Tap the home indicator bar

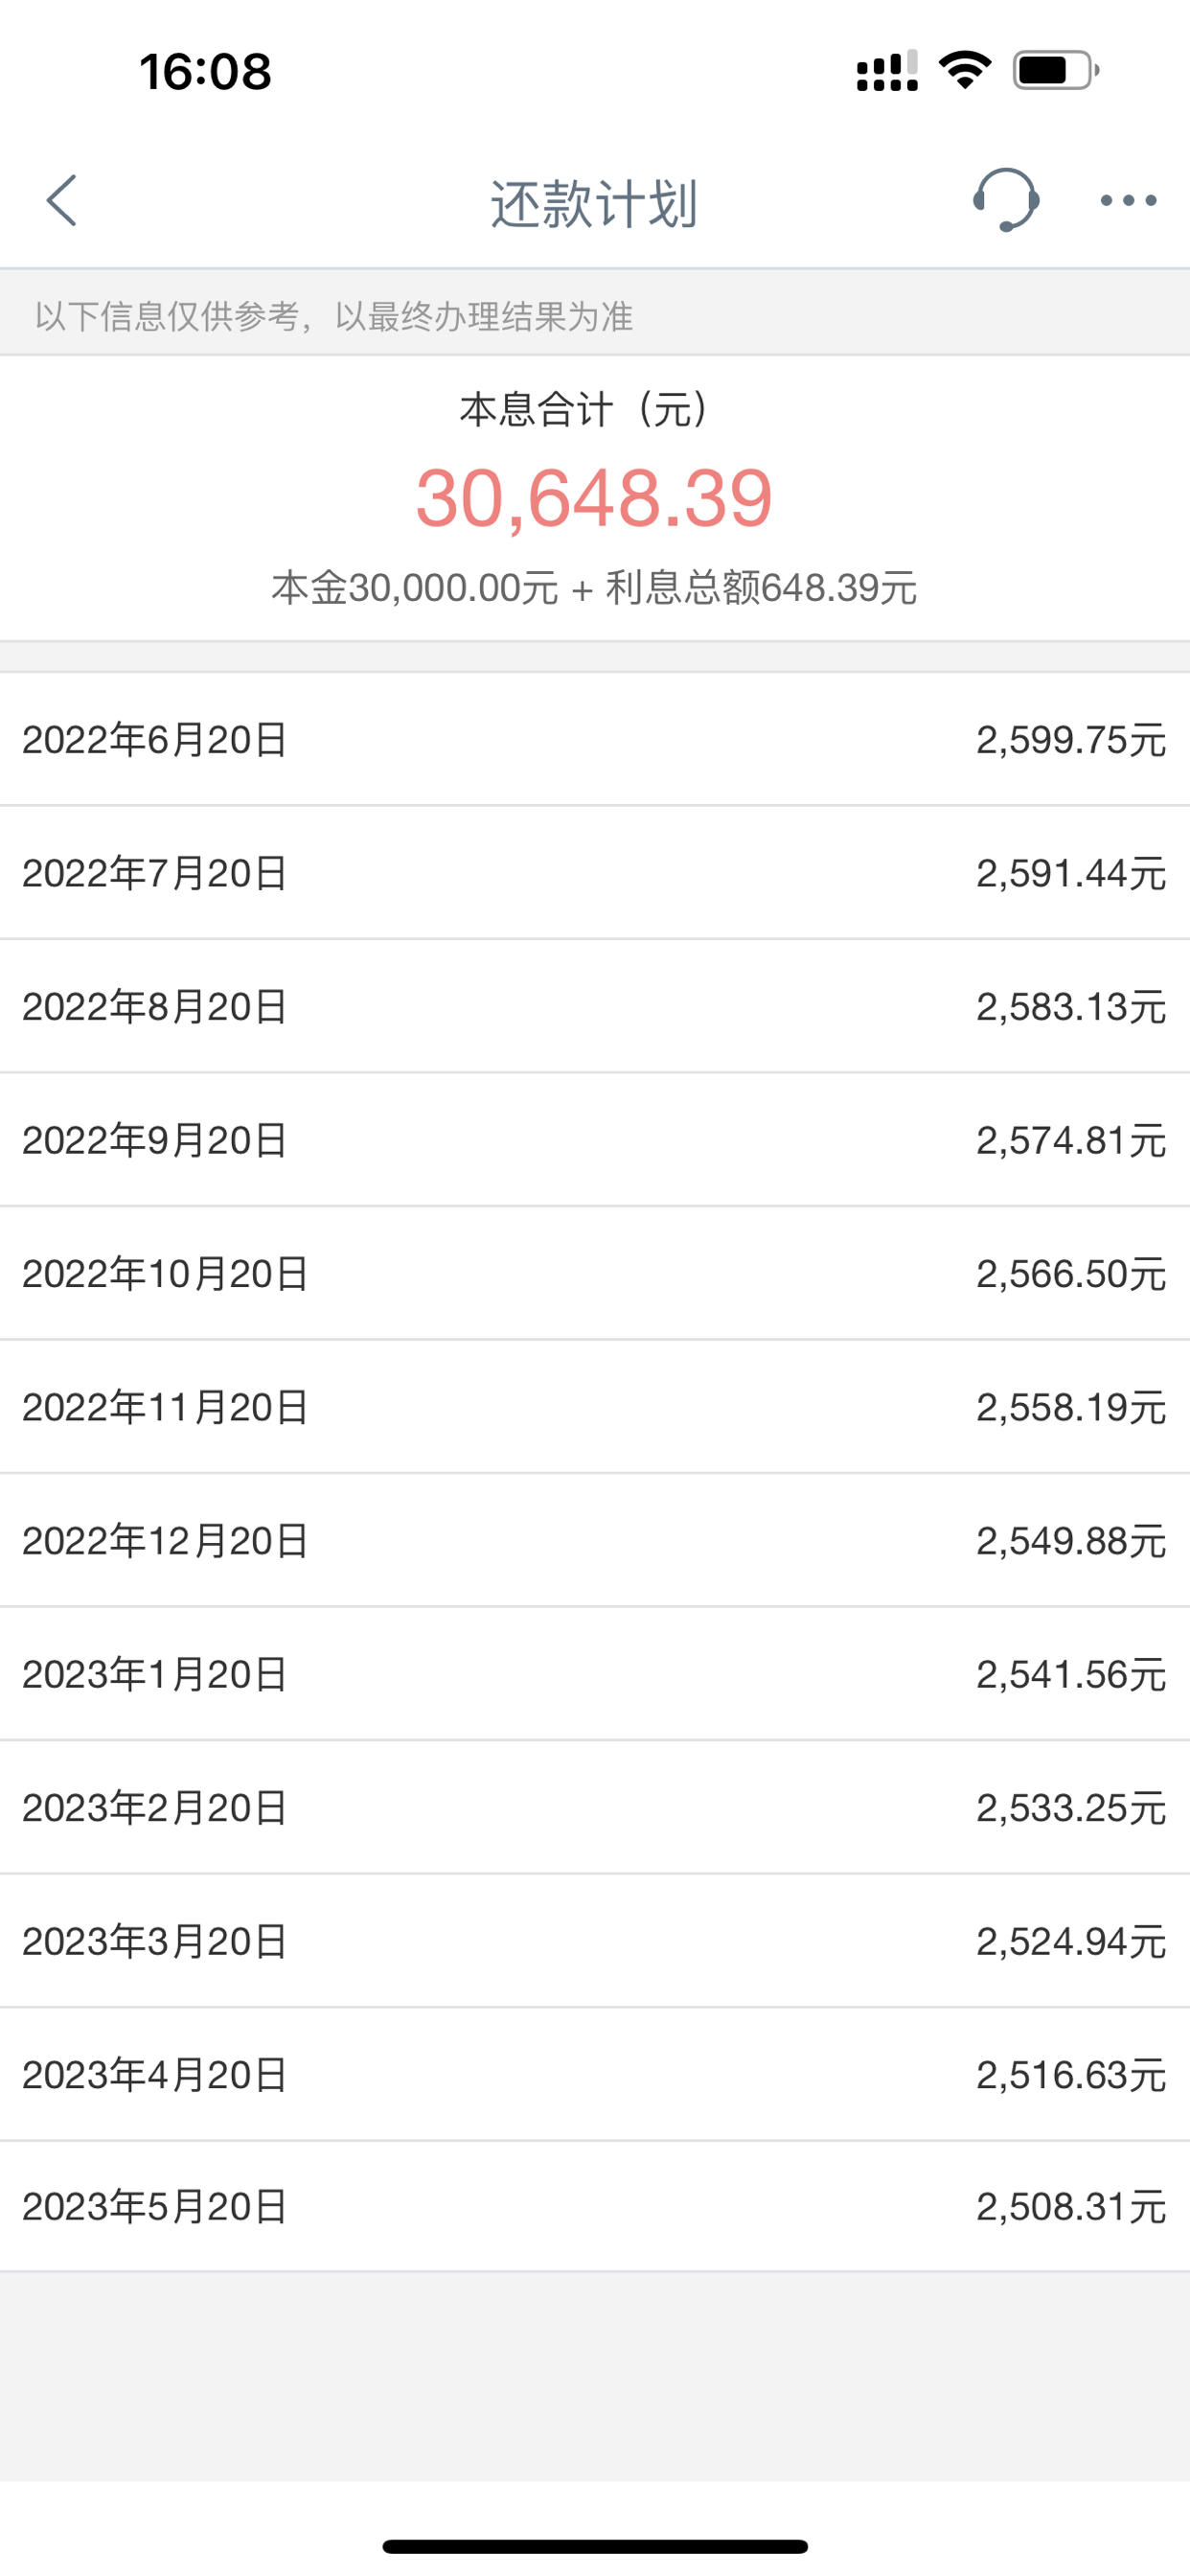point(595,2546)
